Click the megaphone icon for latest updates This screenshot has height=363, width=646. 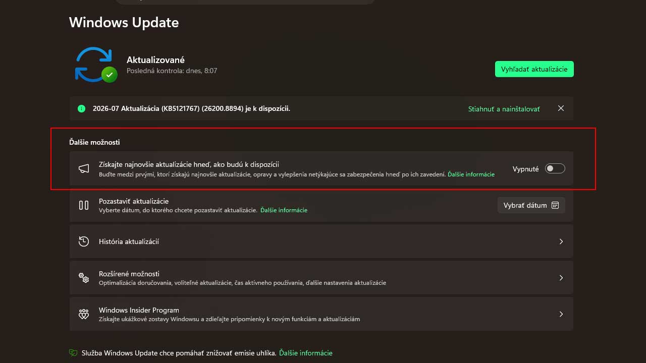pos(84,169)
